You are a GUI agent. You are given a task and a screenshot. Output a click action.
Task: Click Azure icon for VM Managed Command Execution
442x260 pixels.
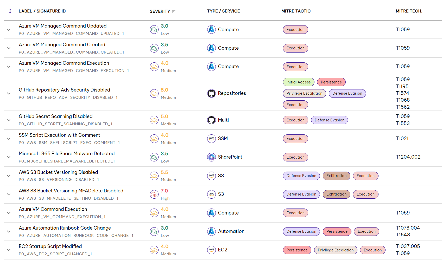click(x=211, y=67)
